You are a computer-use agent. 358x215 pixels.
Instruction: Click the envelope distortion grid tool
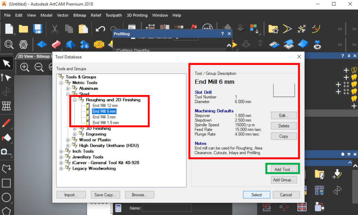click(x=6, y=106)
